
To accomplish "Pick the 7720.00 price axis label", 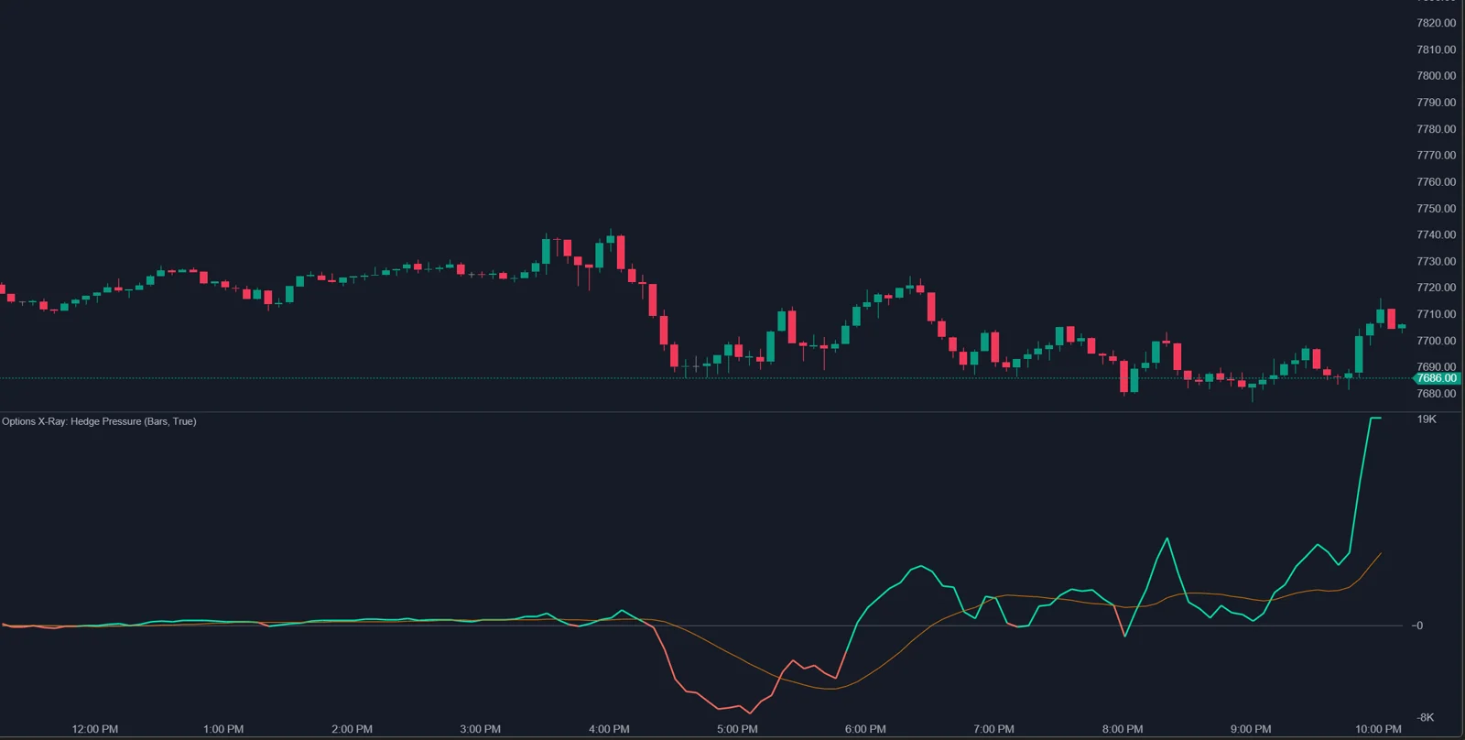I will click(x=1436, y=288).
